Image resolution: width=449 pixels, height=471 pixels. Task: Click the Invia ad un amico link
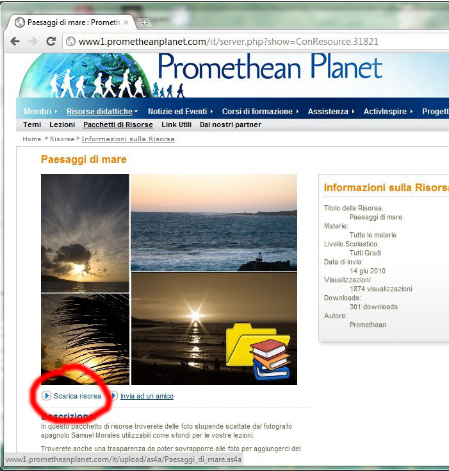point(147,396)
